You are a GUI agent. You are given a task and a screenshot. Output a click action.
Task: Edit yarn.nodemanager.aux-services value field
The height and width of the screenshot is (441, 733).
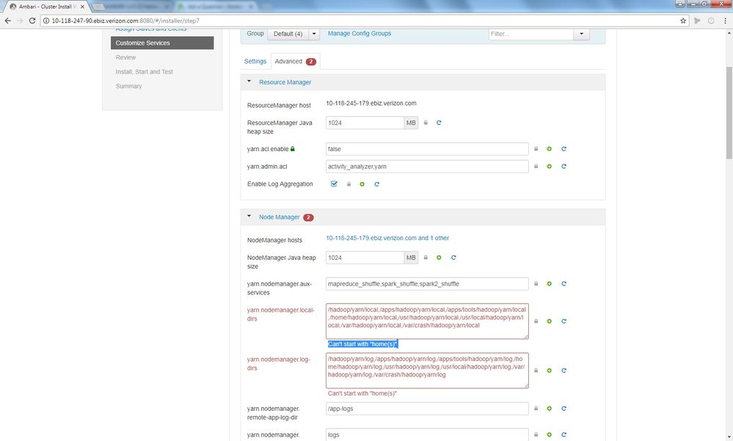[x=427, y=284]
